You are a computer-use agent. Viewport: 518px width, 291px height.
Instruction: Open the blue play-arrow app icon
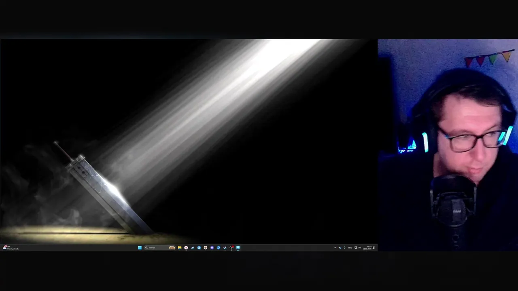[219, 248]
